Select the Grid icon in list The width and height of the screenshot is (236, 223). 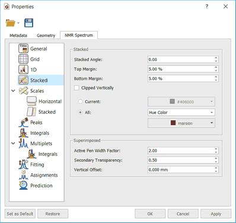pos(23,59)
